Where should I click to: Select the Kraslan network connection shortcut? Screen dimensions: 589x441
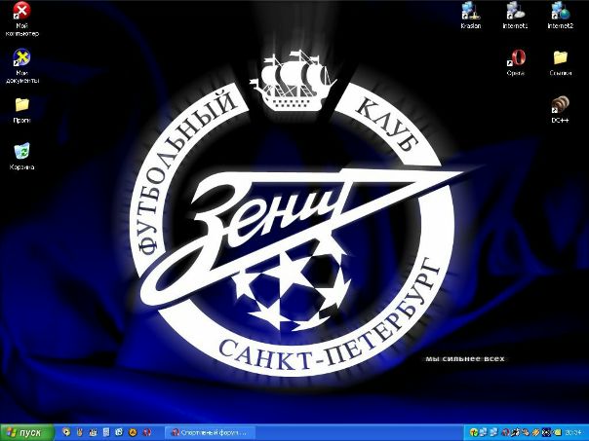[471, 12]
